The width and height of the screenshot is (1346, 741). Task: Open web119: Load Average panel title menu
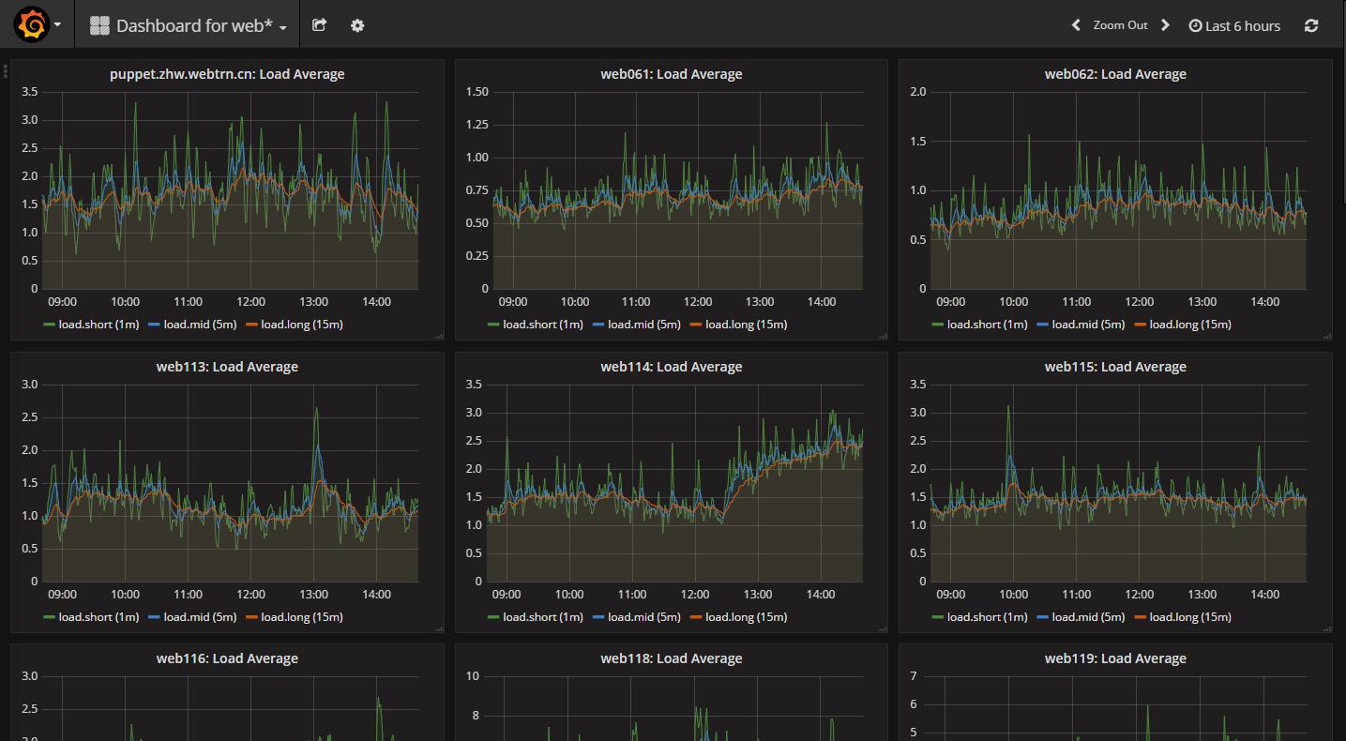(1115, 658)
